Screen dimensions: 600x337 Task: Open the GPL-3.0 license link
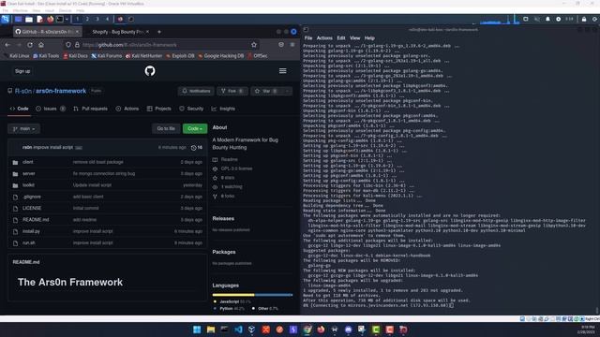tap(236, 168)
